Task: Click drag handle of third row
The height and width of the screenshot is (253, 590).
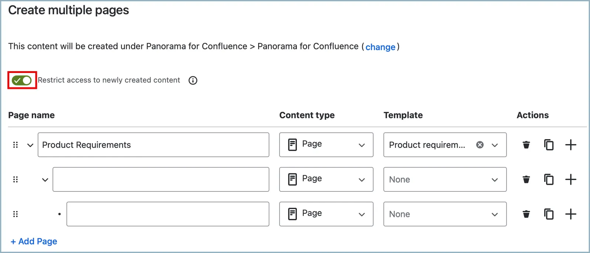Action: 15,214
